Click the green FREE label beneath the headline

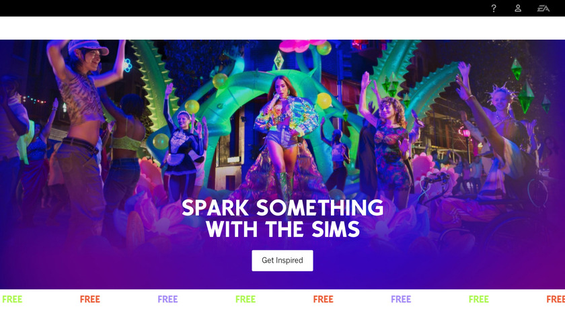tap(246, 300)
